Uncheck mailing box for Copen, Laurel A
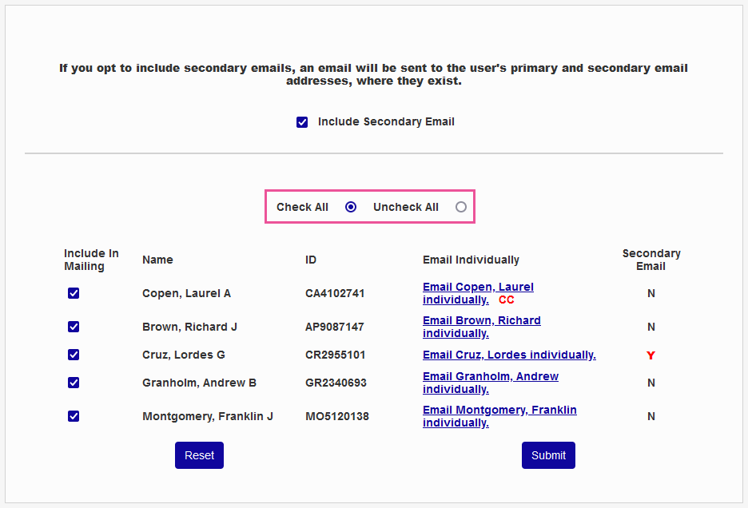 pos(74,293)
